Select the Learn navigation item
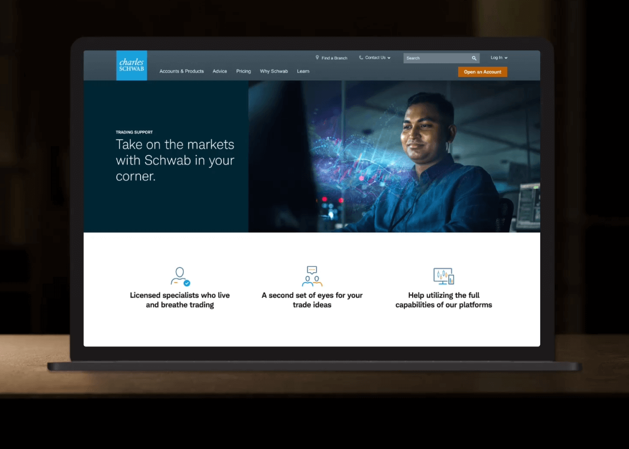 pyautogui.click(x=303, y=71)
